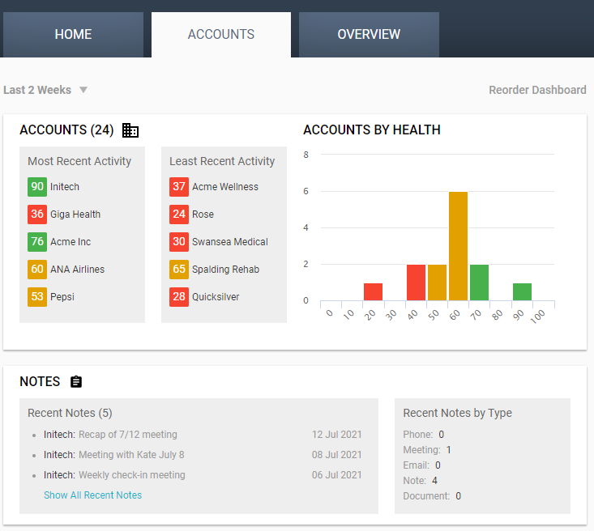Open the Weekly check-in meeting note

[131, 475]
